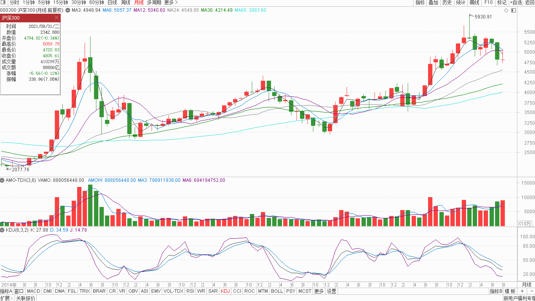Switch indicator to CR
The width and height of the screenshot is (535, 301).
tap(112, 291)
